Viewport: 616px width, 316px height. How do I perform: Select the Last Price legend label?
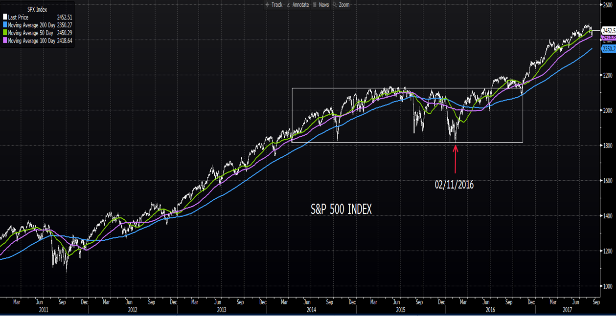click(x=18, y=17)
